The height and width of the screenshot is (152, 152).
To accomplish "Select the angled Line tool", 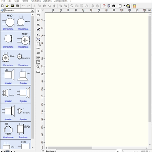I will [x=38, y=34].
